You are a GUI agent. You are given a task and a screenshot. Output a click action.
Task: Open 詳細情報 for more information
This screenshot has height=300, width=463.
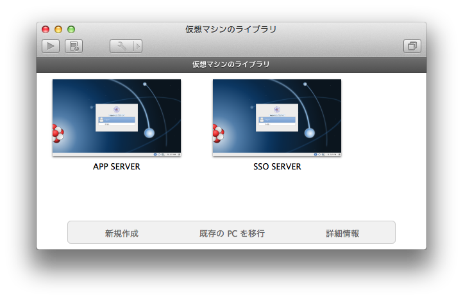[342, 233]
